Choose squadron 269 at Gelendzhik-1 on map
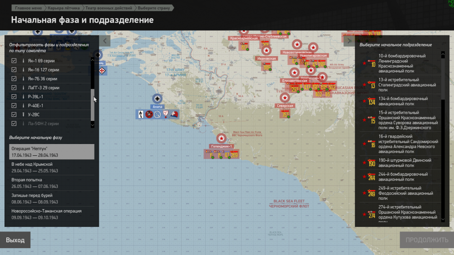 point(234,154)
